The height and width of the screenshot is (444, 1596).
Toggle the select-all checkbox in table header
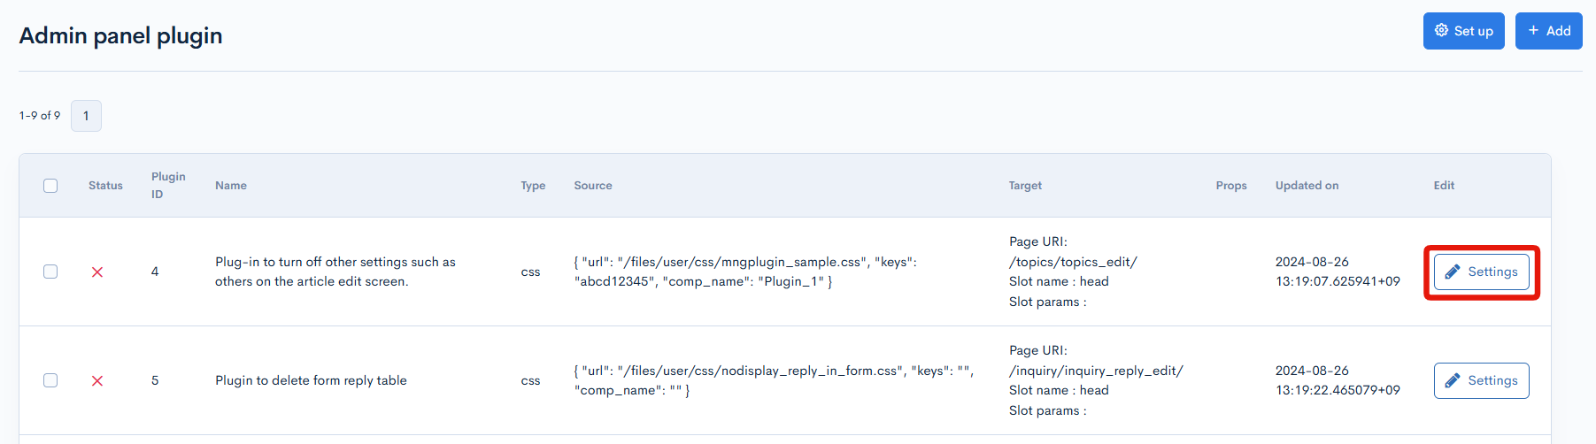pos(50,186)
